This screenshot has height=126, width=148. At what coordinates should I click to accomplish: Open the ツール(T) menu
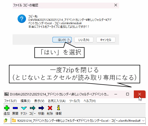75,101
